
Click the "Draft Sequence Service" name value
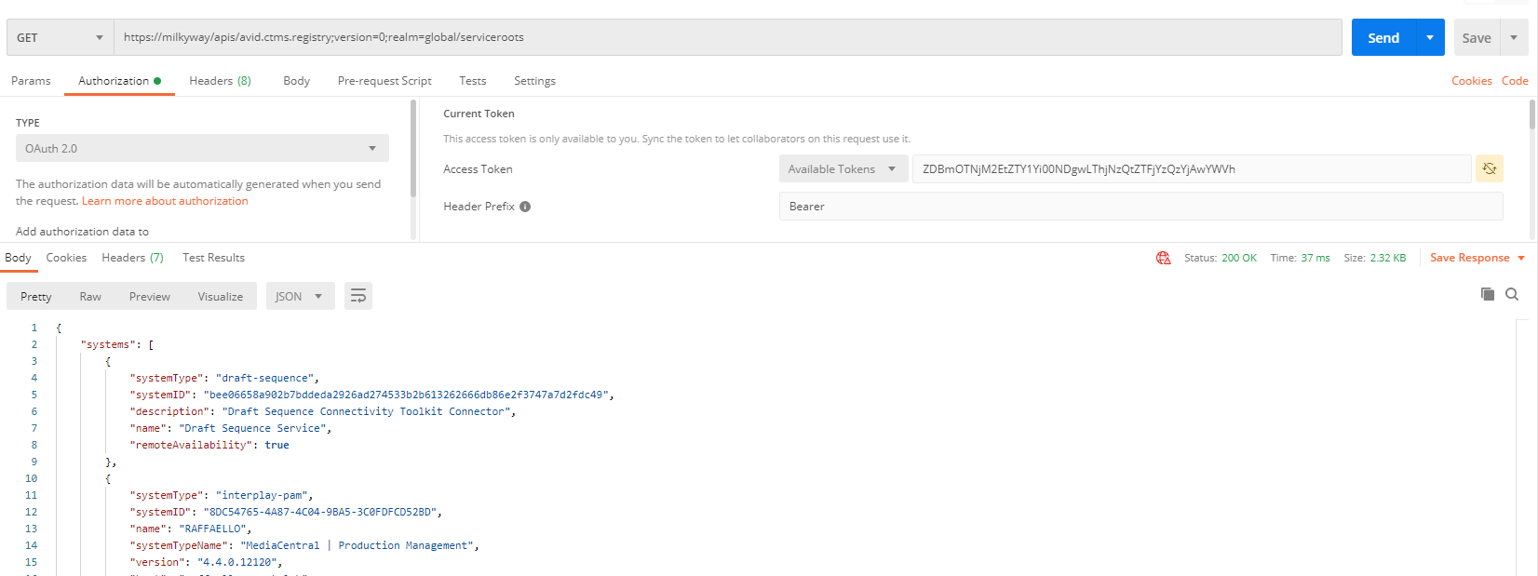pyautogui.click(x=252, y=428)
